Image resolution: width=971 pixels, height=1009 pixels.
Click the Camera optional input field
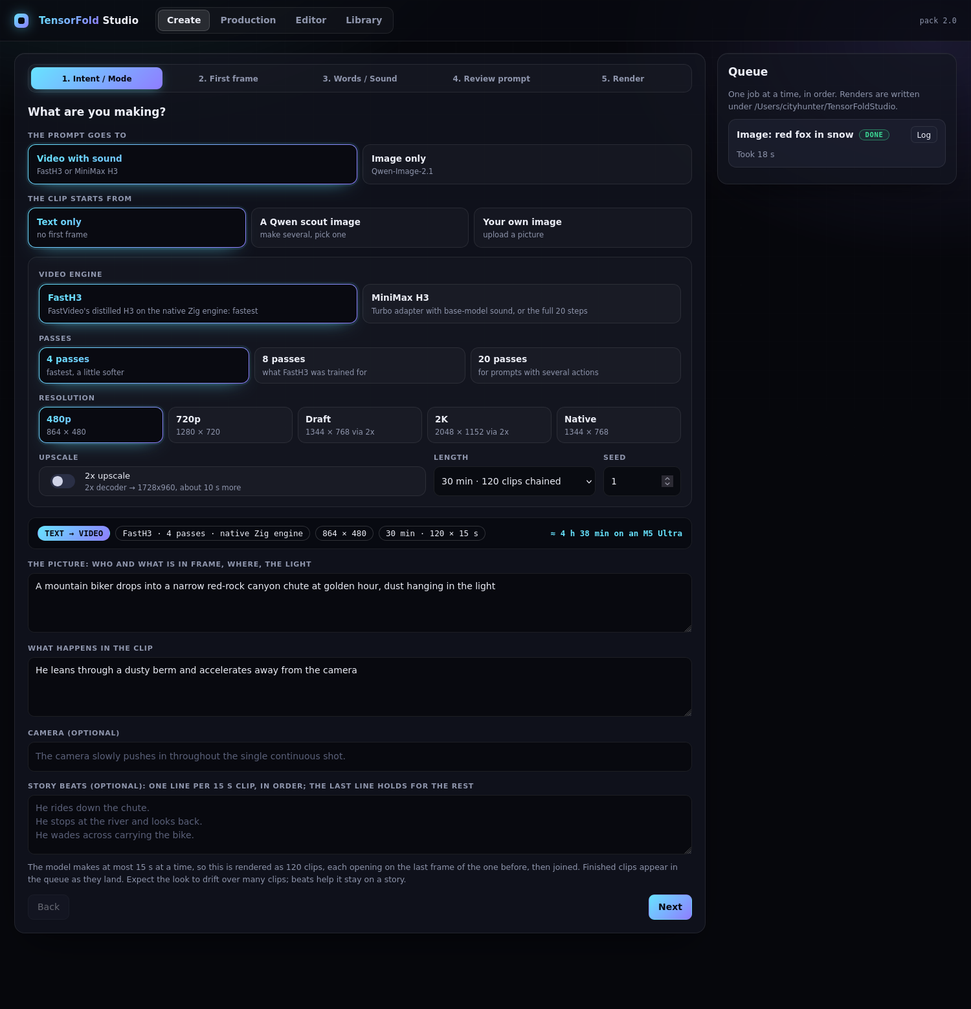tap(360, 757)
